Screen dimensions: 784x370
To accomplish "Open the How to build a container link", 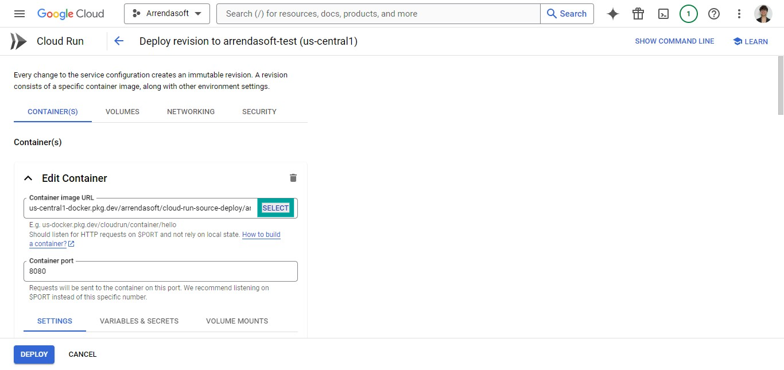I will 155,239.
